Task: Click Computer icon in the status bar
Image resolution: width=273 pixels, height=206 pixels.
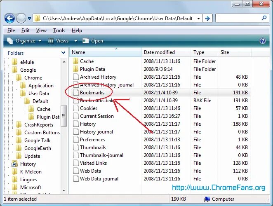Action: 207,199
